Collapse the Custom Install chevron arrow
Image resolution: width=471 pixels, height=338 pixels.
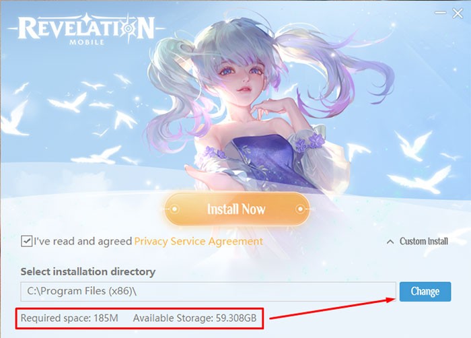(390, 242)
